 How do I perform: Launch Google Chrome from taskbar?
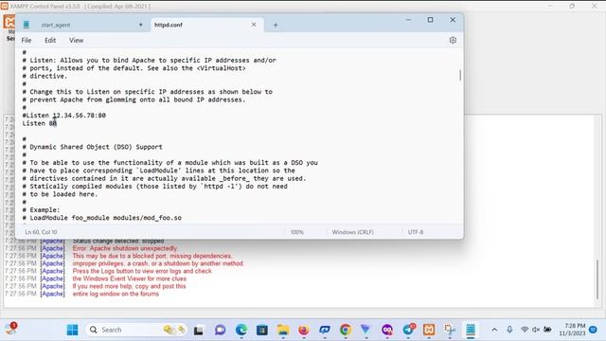point(346,330)
